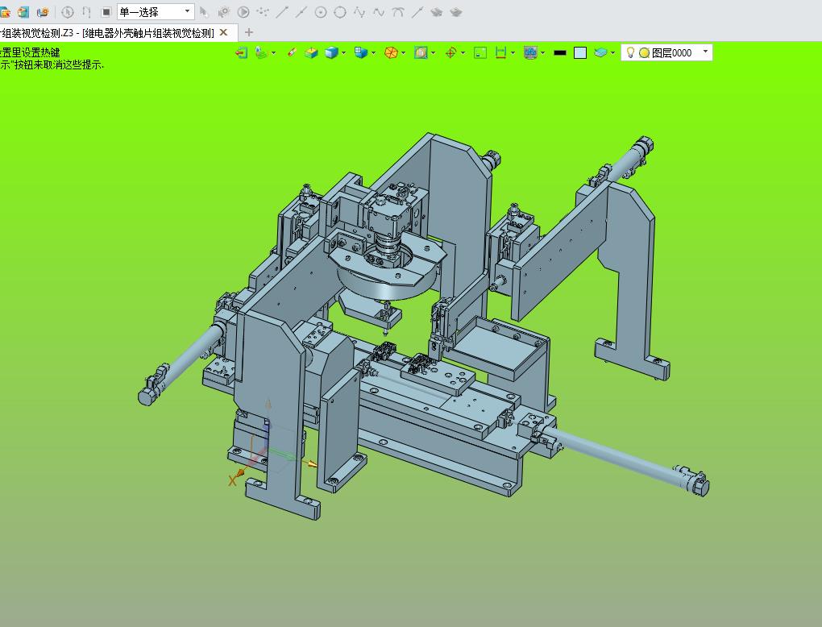Open the single-selection filter dropdown

coord(156,11)
